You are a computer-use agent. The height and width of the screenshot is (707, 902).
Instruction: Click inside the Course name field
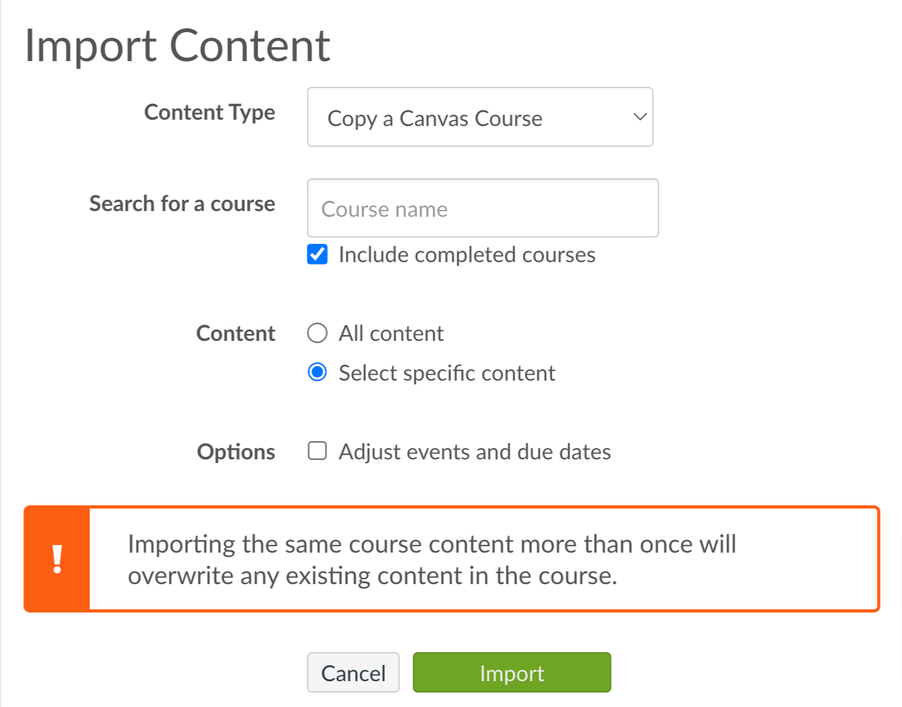click(x=482, y=209)
